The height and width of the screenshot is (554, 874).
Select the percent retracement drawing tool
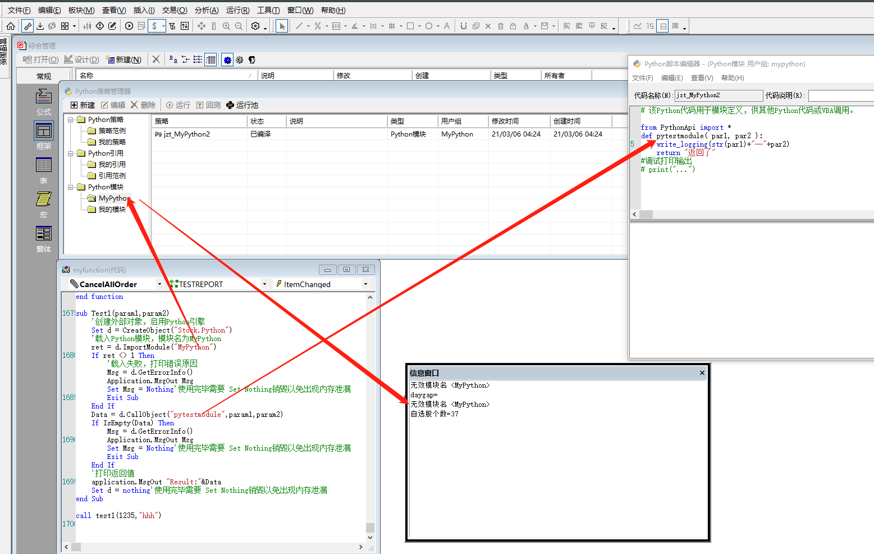click(318, 26)
